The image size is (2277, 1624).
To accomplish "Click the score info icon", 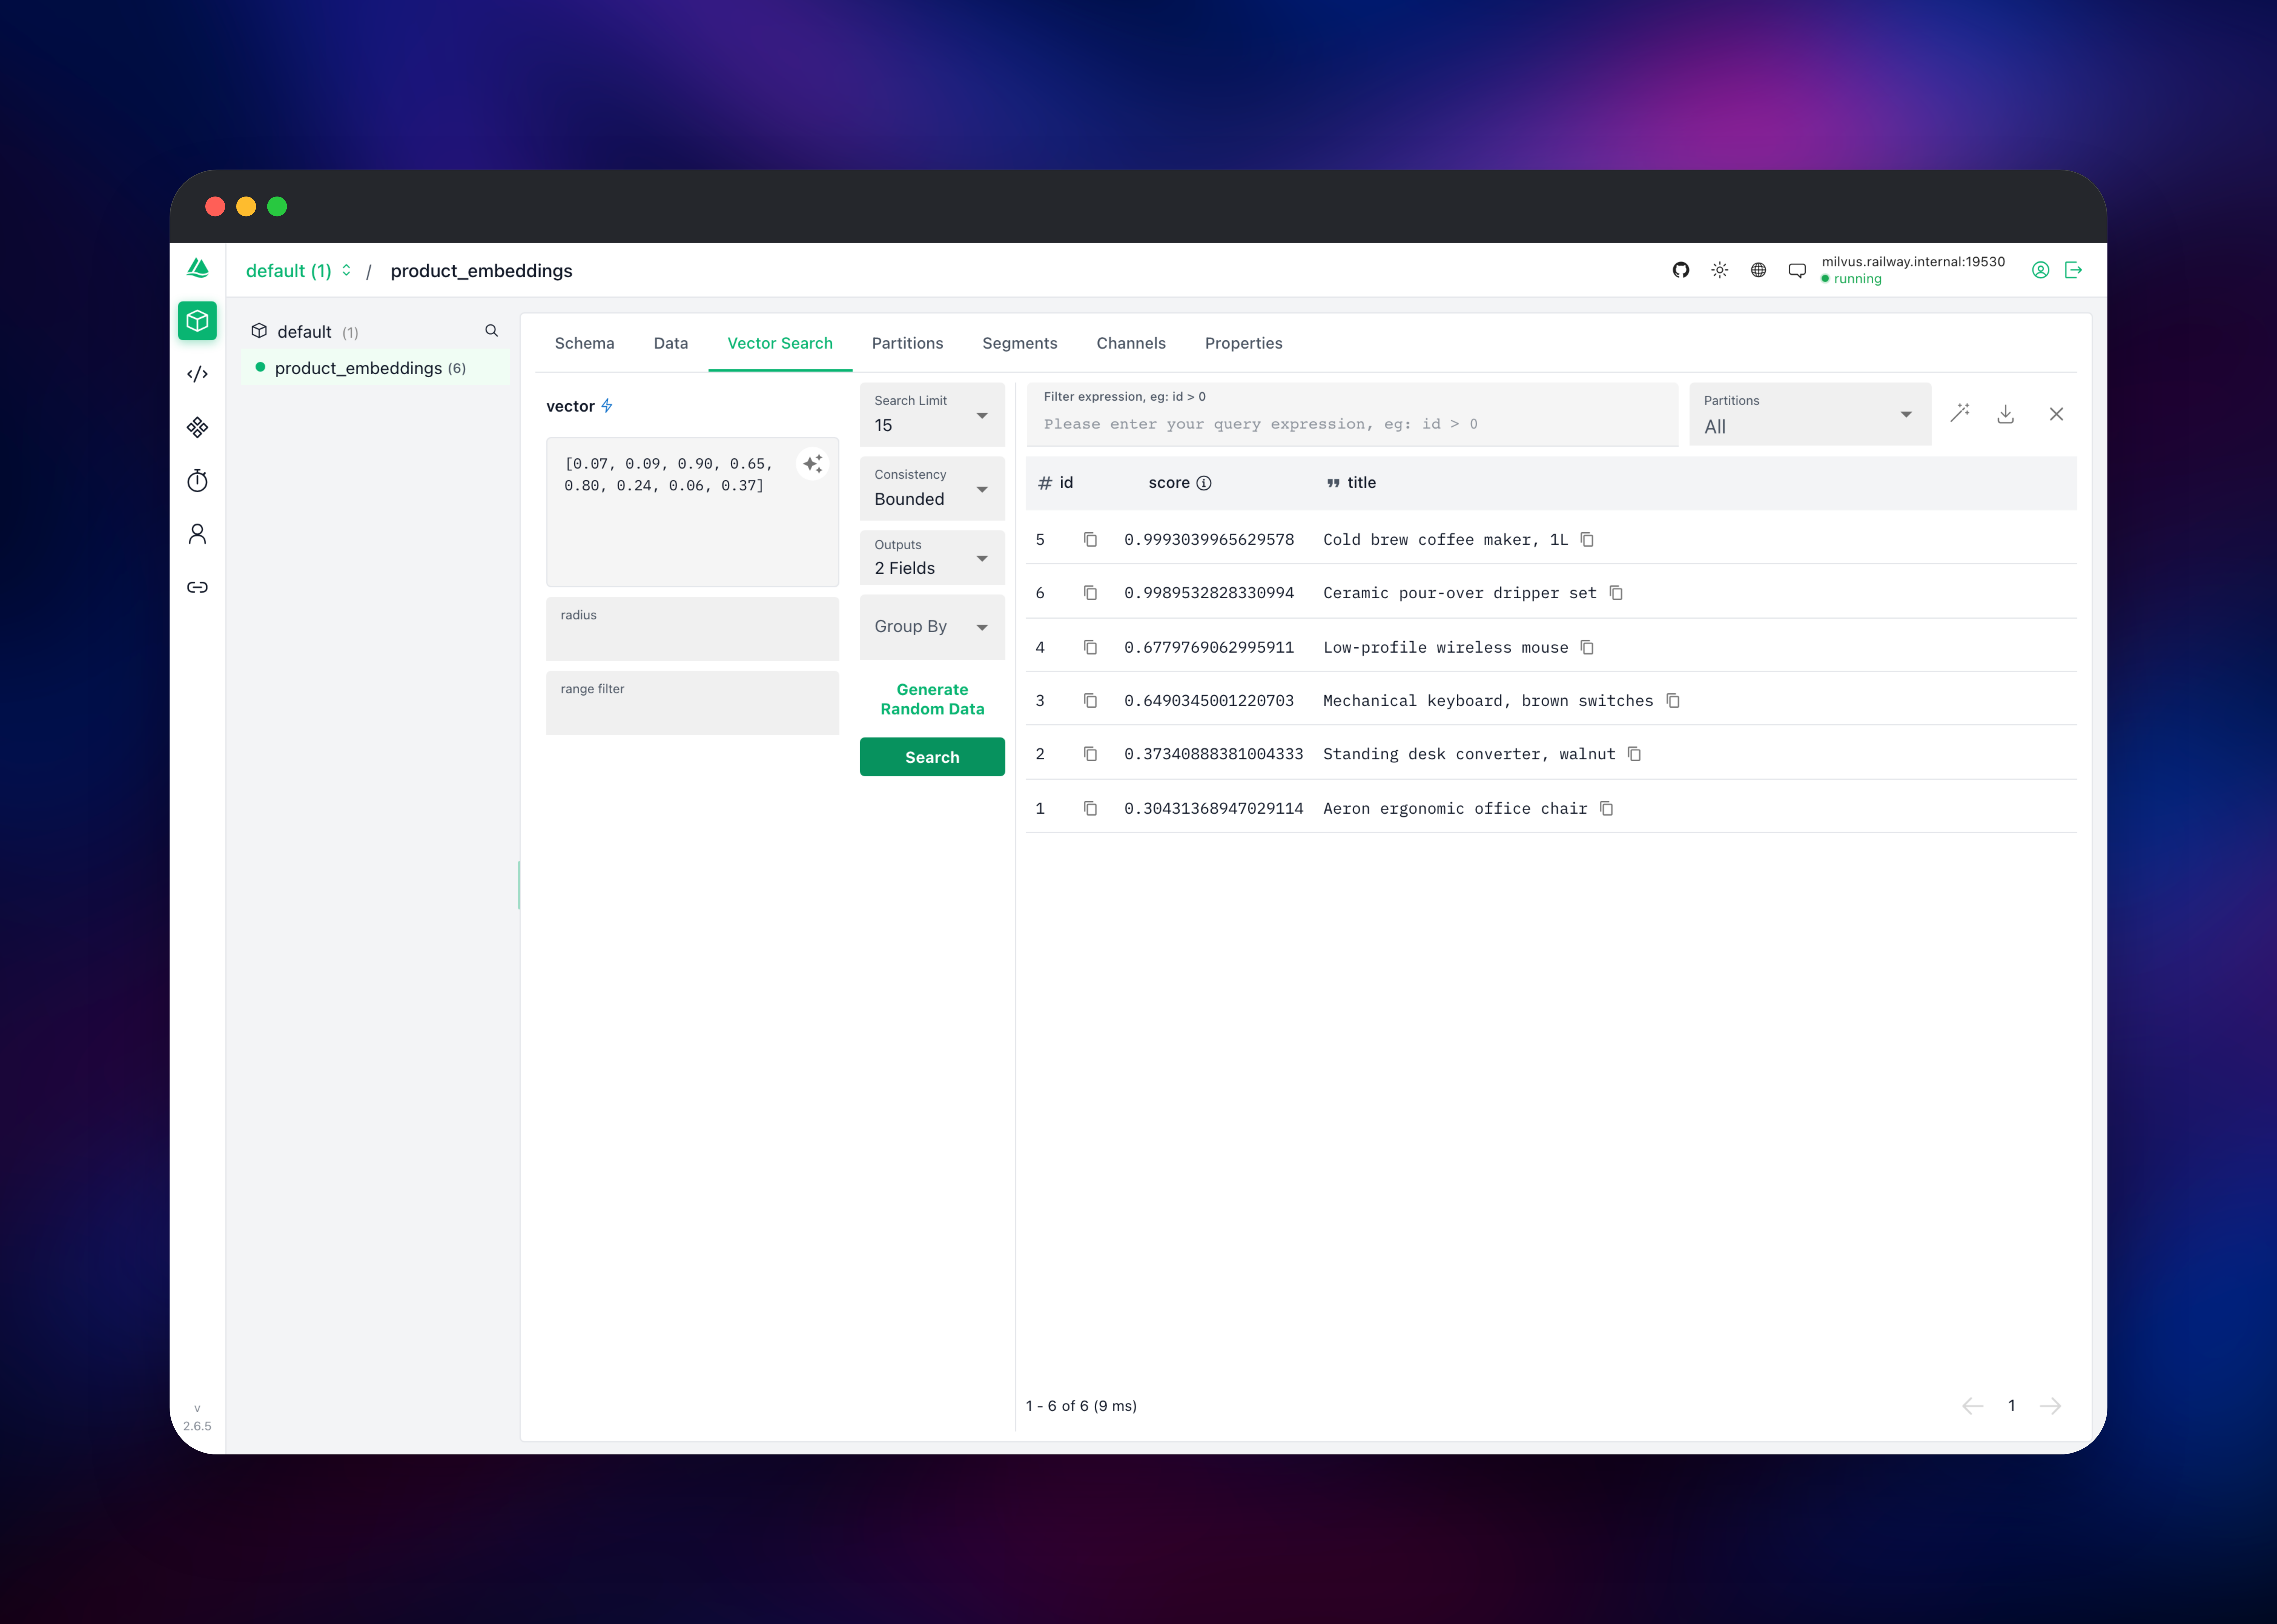I will (x=1204, y=483).
